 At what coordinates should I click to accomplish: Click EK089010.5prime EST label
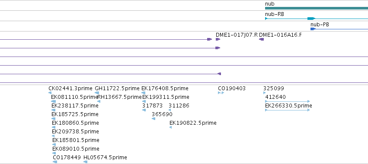(76, 149)
